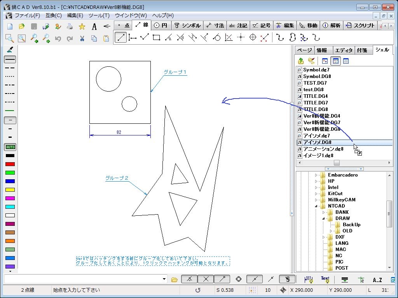Open a drawing with the folder icon
This screenshot has width=398, height=298.
(x=22, y=26)
